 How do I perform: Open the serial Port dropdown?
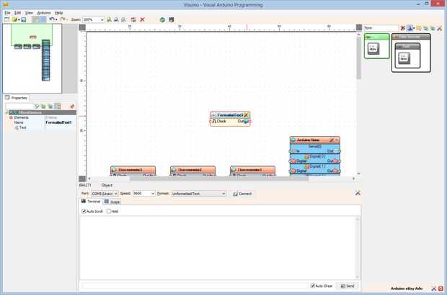tap(105, 194)
